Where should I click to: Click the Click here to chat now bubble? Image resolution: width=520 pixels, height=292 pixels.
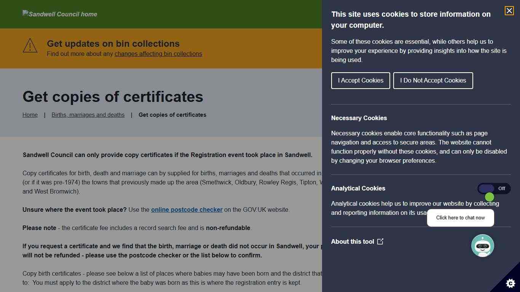[461, 217]
